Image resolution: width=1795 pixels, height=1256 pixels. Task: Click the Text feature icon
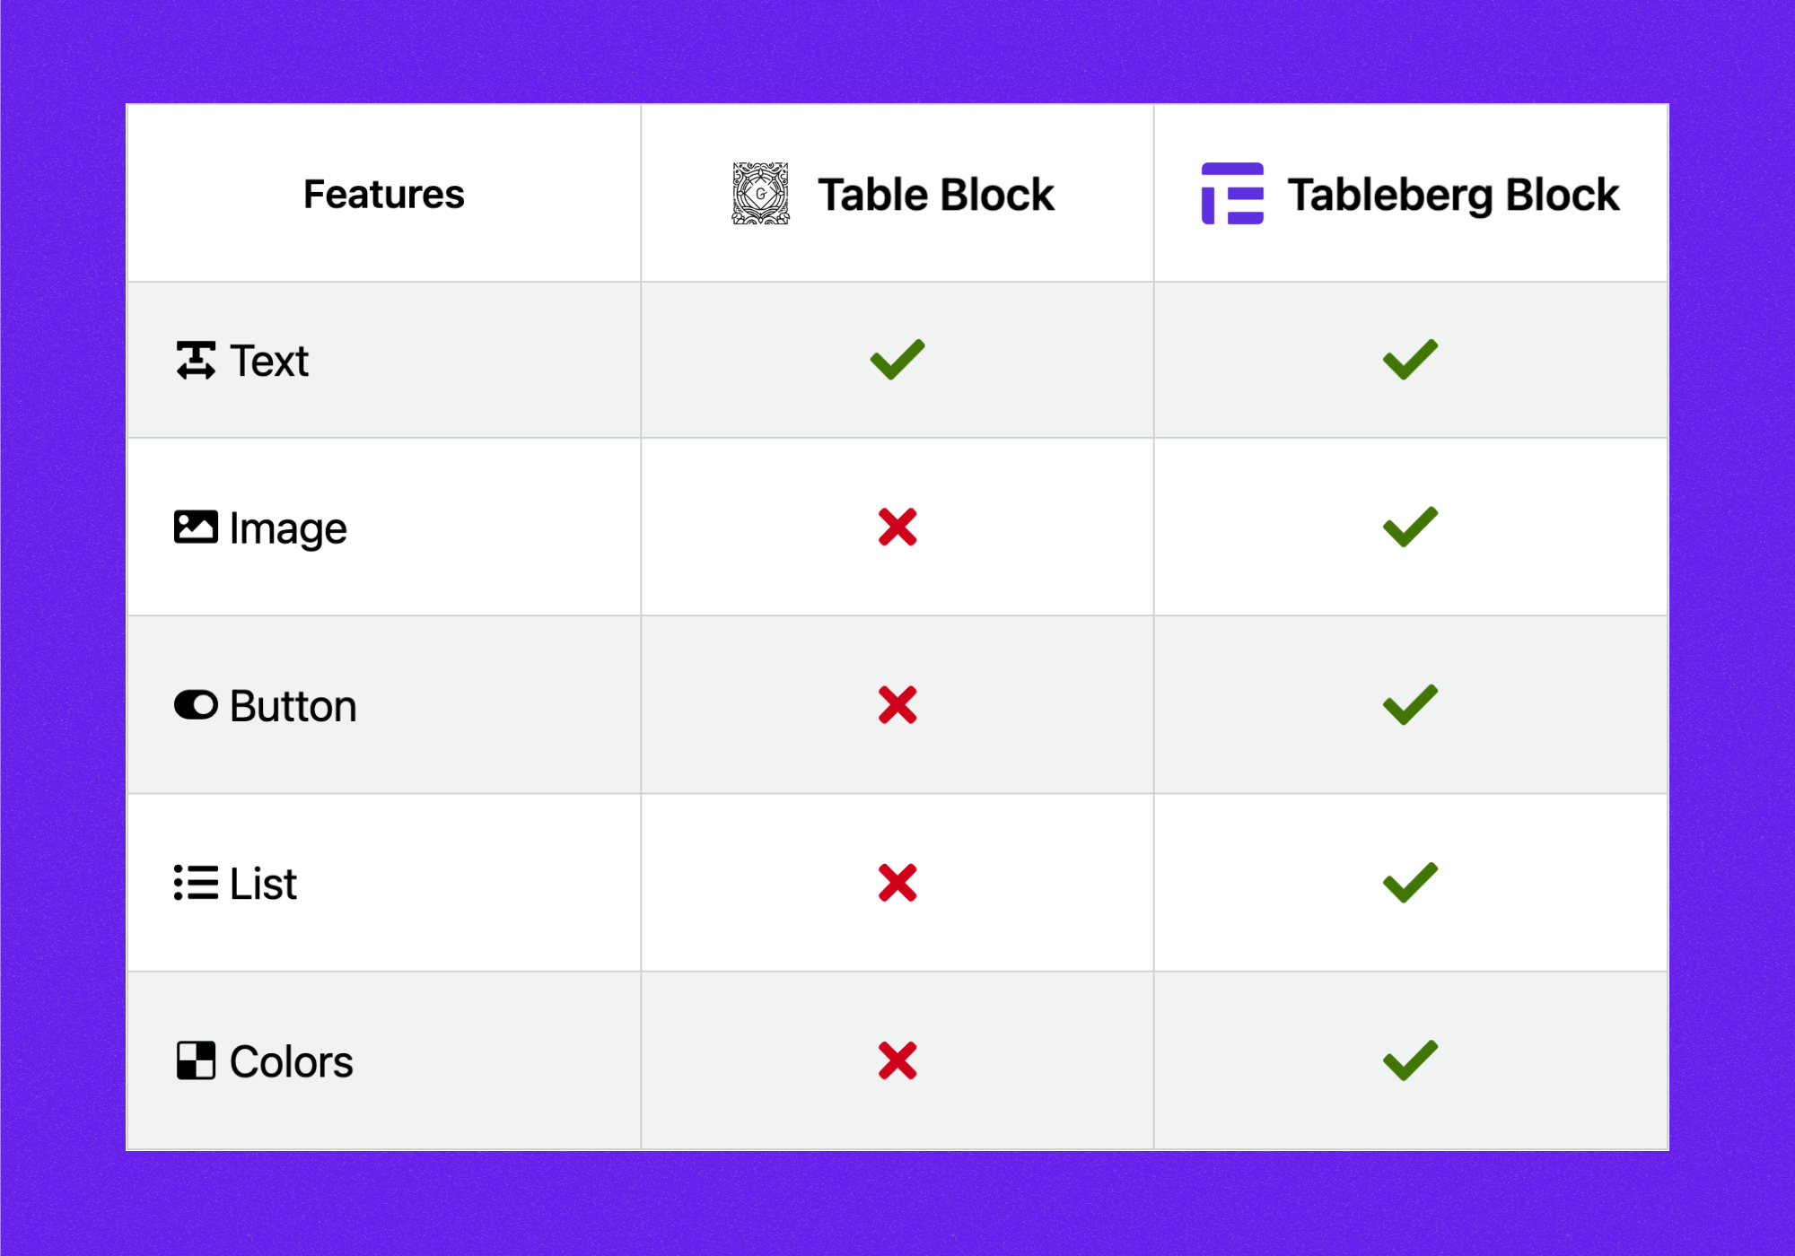[196, 361]
